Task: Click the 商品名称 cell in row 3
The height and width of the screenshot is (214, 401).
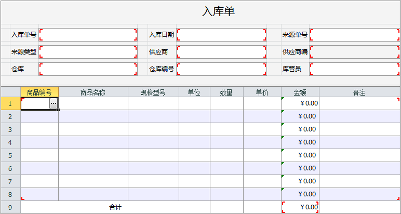Action: [x=93, y=130]
